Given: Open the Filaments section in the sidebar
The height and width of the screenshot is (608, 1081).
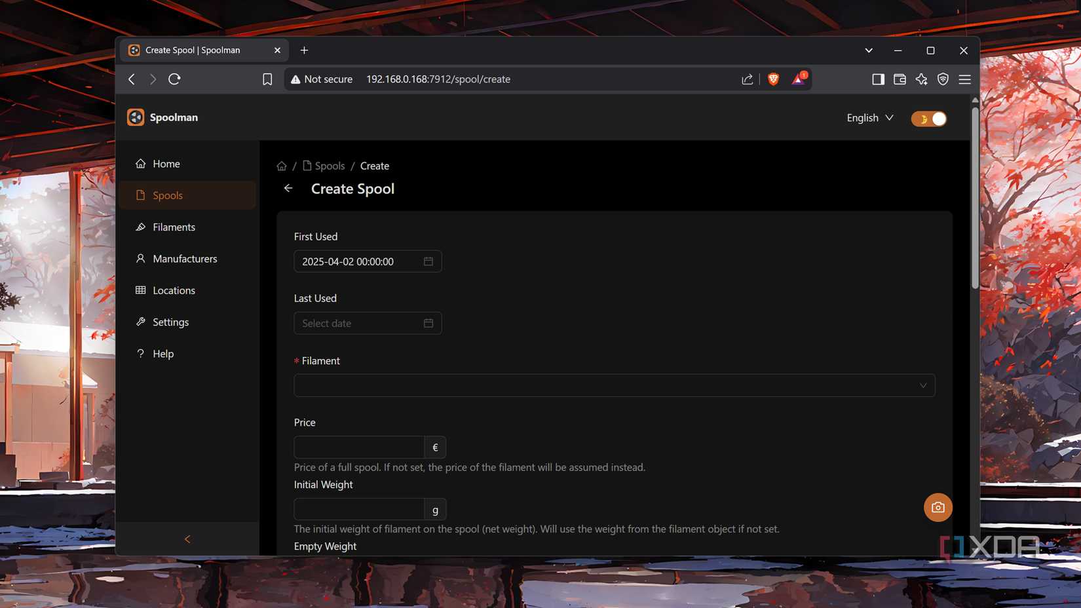Looking at the screenshot, I should (x=174, y=227).
